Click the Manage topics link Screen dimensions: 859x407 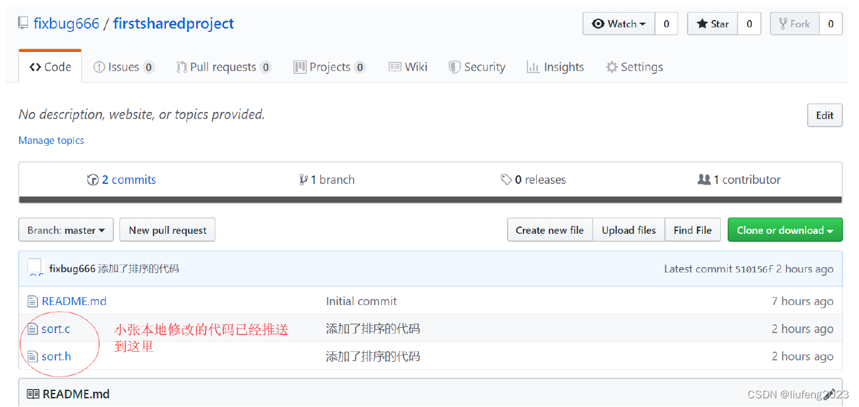coord(51,141)
